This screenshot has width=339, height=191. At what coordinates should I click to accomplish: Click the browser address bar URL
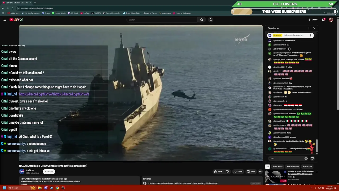tap(37, 8)
